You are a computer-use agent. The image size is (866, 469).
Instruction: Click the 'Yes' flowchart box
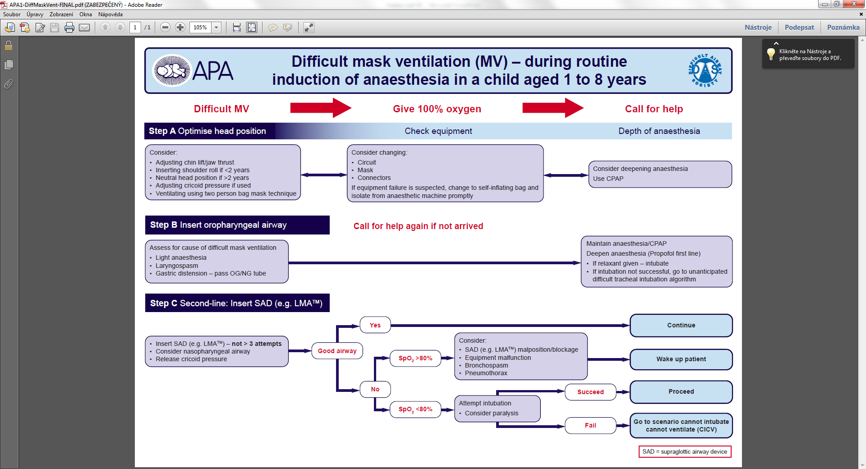[x=375, y=325]
